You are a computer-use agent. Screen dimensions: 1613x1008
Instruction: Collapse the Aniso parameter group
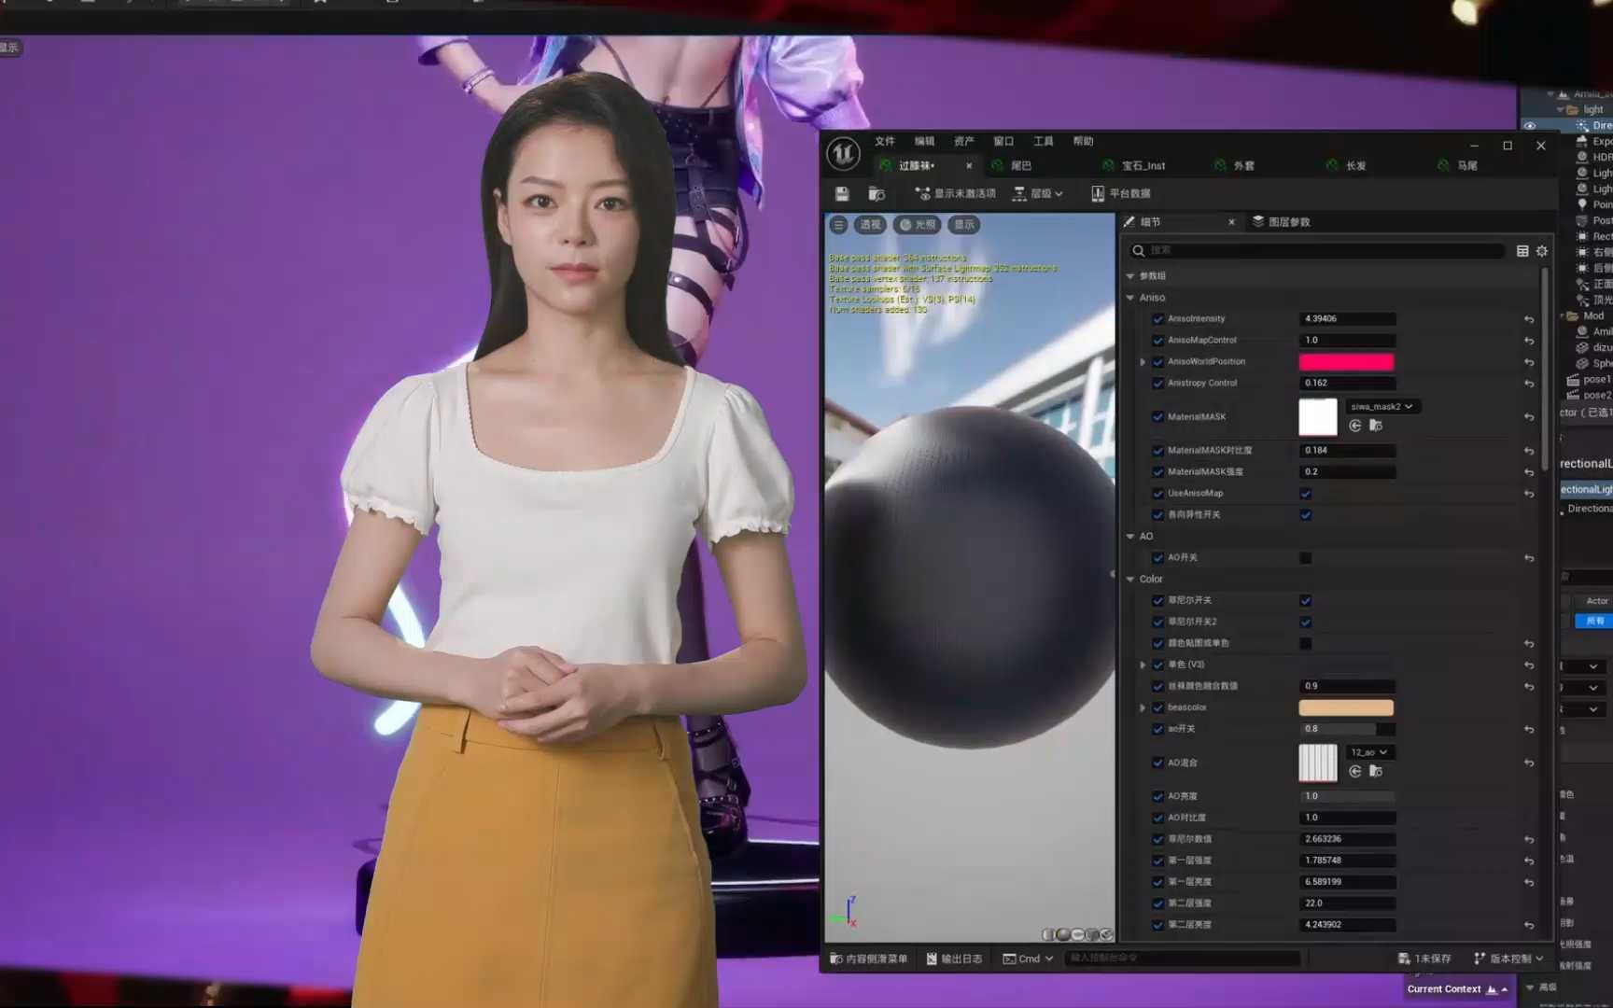point(1130,298)
